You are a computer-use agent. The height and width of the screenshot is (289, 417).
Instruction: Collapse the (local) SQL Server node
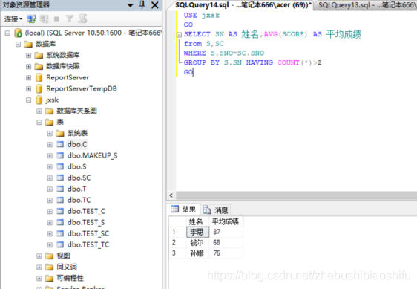(7, 33)
